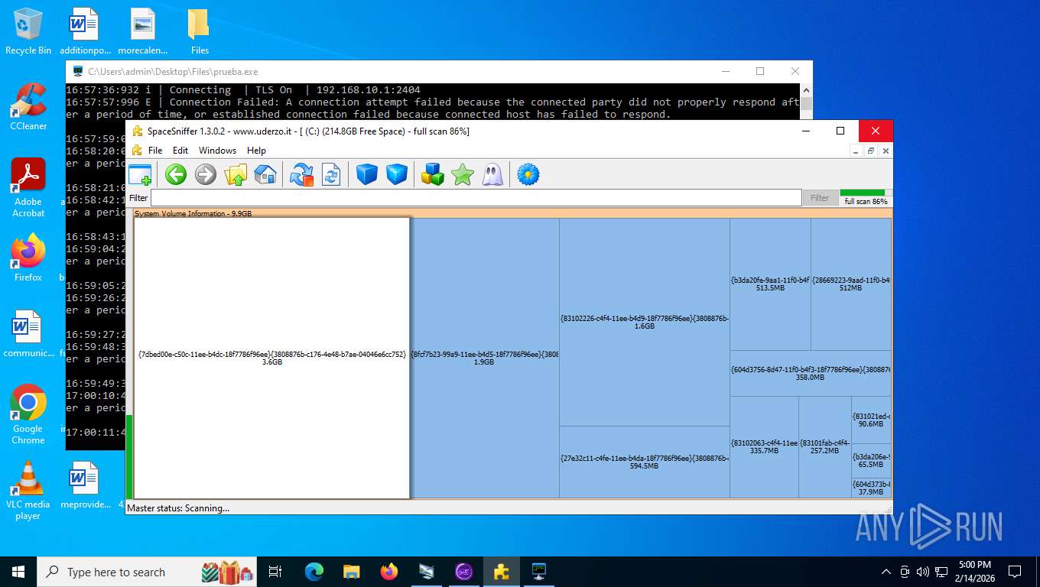Screen dimensions: 1040x587
Task: Click the Less detail blue cube icon
Action: [367, 174]
